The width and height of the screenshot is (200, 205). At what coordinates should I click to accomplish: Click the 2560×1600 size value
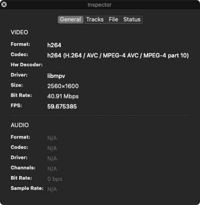[x=63, y=86]
